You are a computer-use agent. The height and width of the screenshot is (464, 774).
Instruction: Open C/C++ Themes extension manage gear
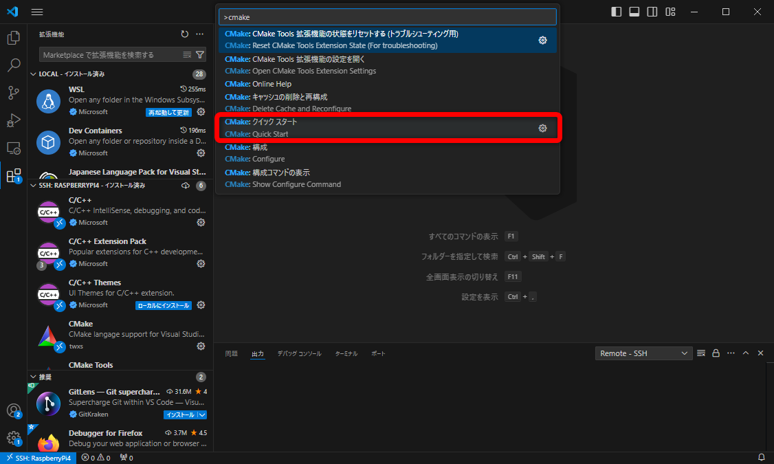(201, 305)
